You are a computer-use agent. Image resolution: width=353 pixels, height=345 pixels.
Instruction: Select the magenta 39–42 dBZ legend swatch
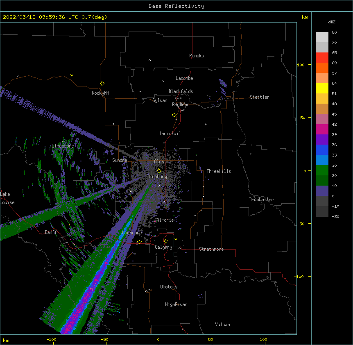point(322,129)
